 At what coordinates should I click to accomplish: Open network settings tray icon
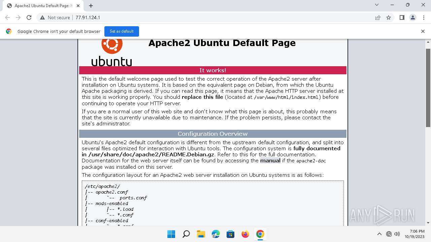coord(389,234)
